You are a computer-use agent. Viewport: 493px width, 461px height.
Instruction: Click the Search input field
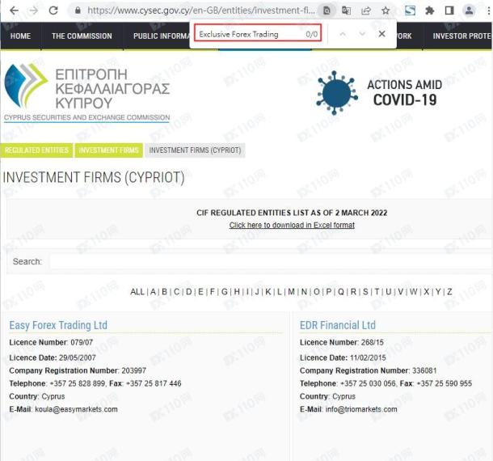point(271,261)
